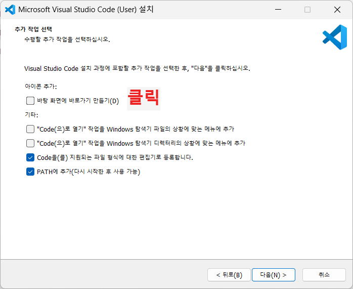This screenshot has height=289, width=353.
Task: Click the 기타: section label
Action: pos(31,115)
